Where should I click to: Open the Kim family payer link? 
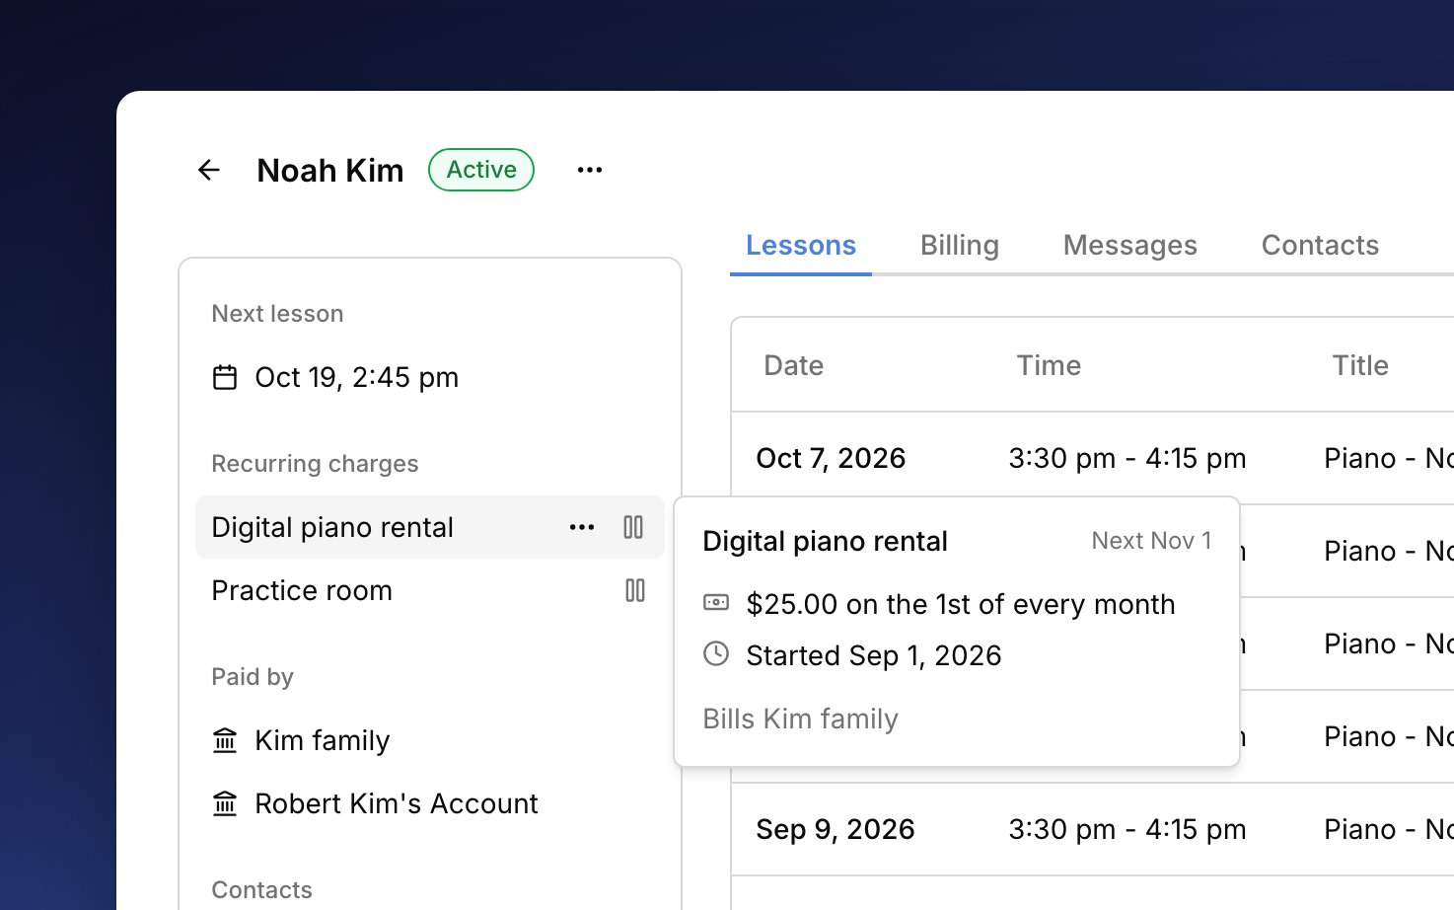323,740
